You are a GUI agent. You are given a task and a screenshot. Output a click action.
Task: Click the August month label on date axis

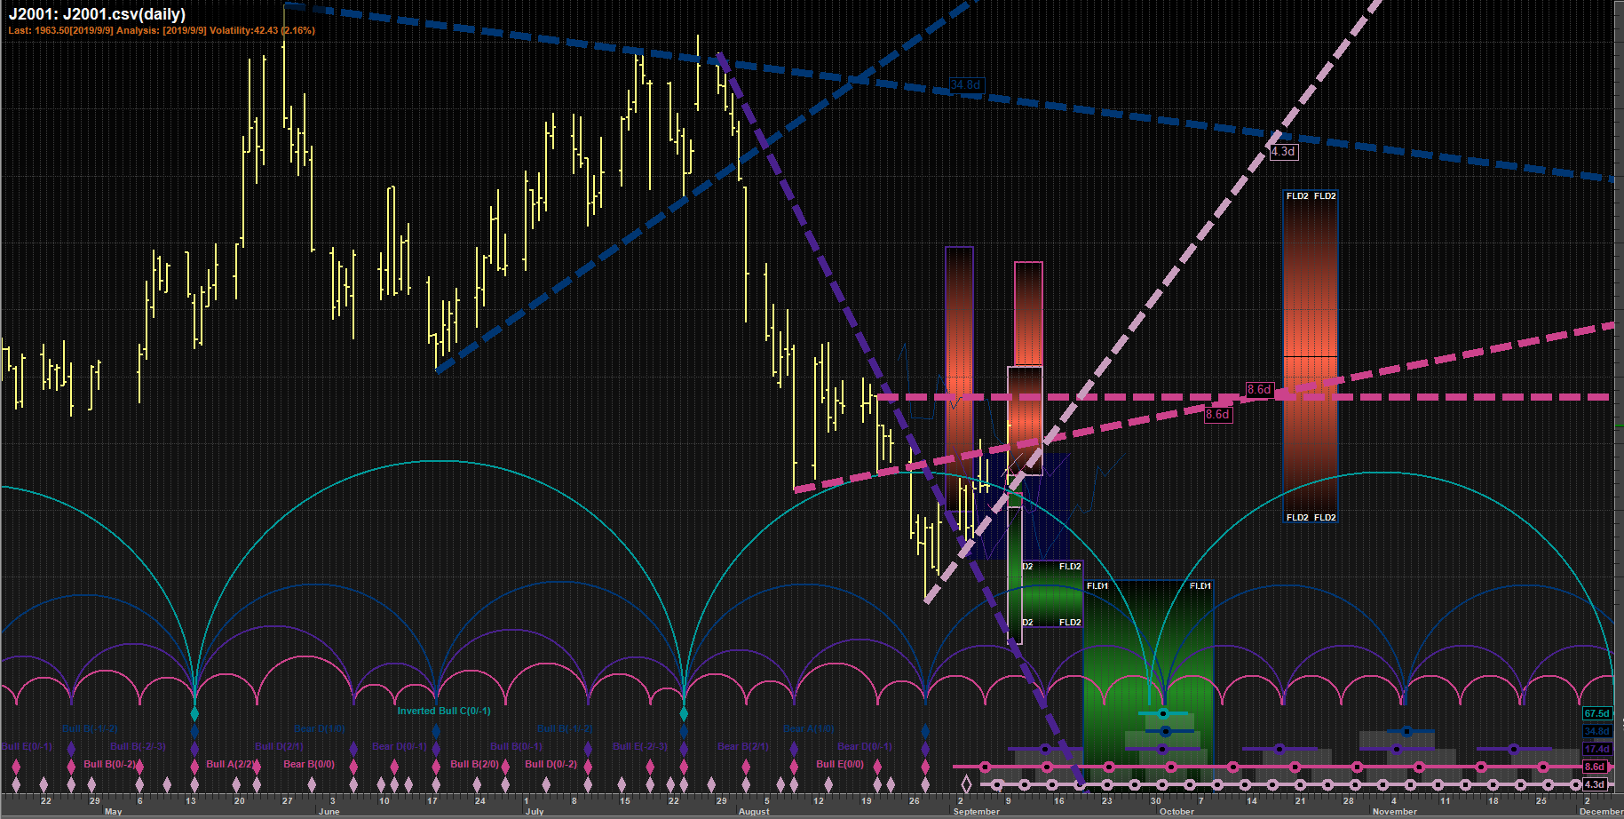click(x=754, y=812)
